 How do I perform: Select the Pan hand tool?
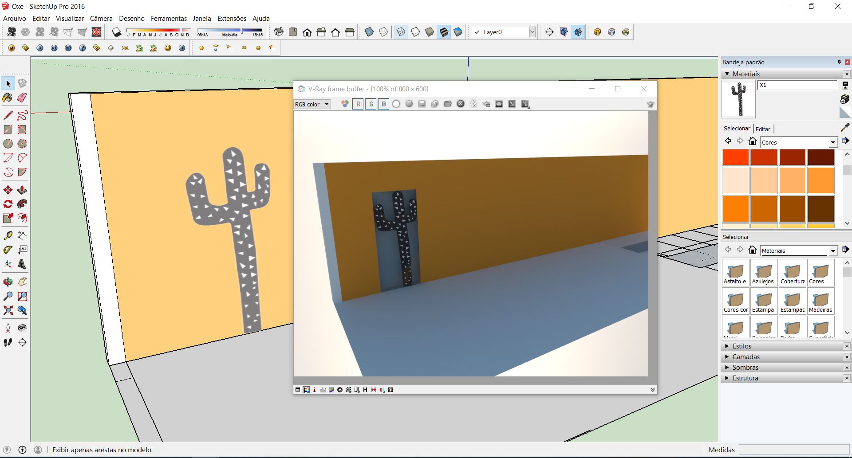(x=22, y=282)
